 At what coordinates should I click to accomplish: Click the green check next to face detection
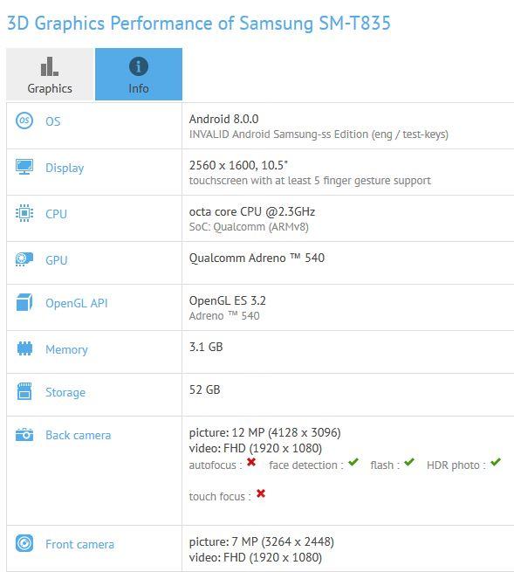click(353, 462)
